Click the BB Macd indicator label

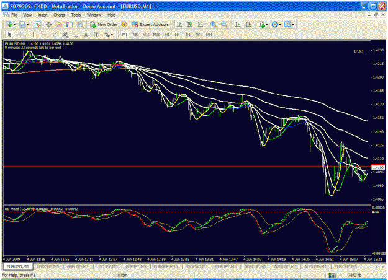[x=41, y=209]
